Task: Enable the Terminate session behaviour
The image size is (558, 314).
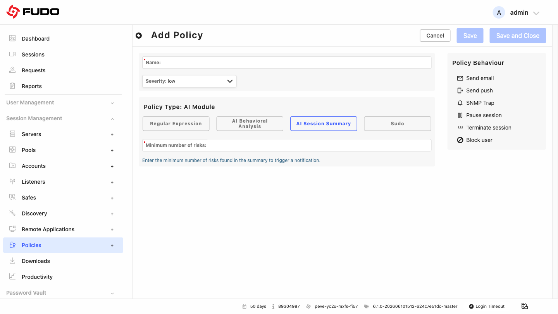Action: [484, 128]
